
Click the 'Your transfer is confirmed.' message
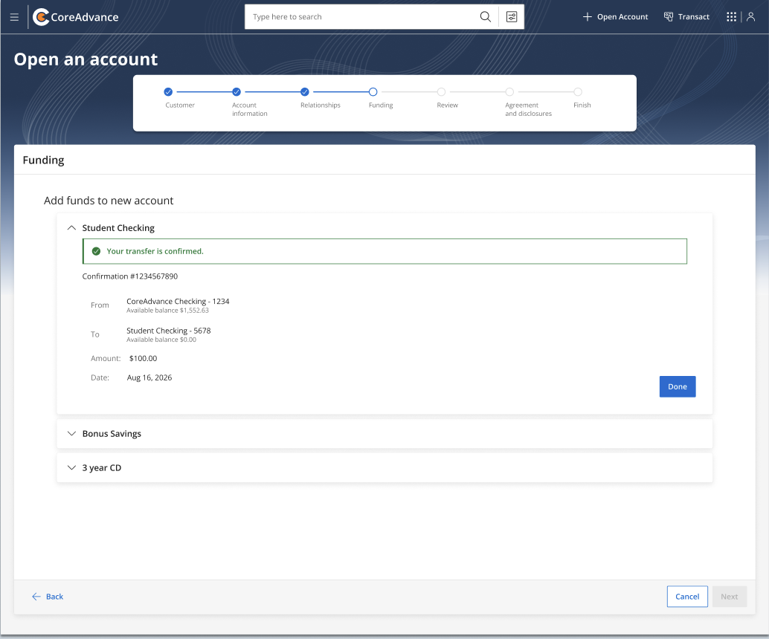point(155,251)
